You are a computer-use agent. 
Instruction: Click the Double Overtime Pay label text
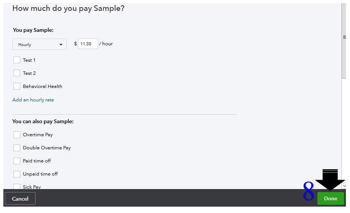tap(47, 148)
